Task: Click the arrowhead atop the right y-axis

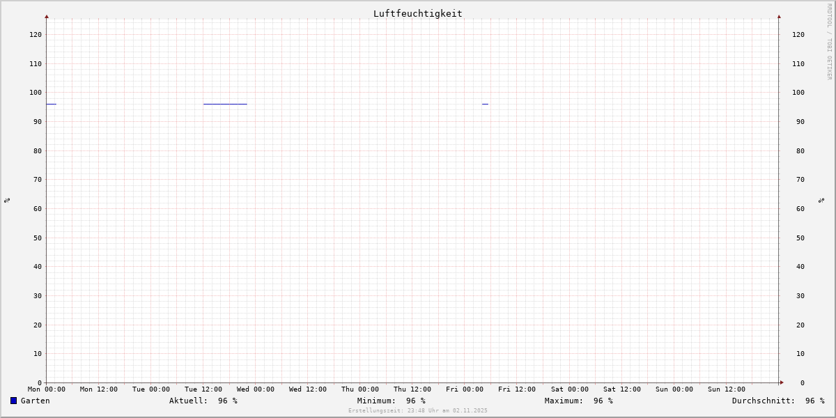Action: (779, 16)
